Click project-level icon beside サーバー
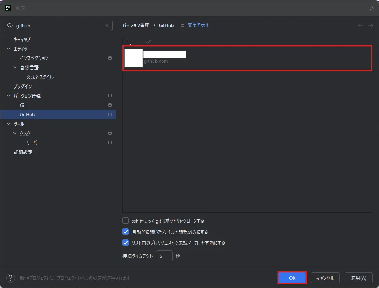This screenshot has width=379, height=288. tap(110, 143)
